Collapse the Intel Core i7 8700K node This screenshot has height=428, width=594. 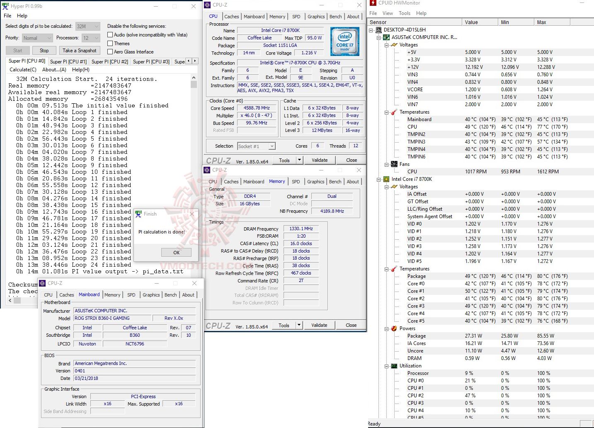point(379,179)
